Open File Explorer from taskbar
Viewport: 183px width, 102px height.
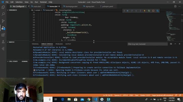coord(69,99)
